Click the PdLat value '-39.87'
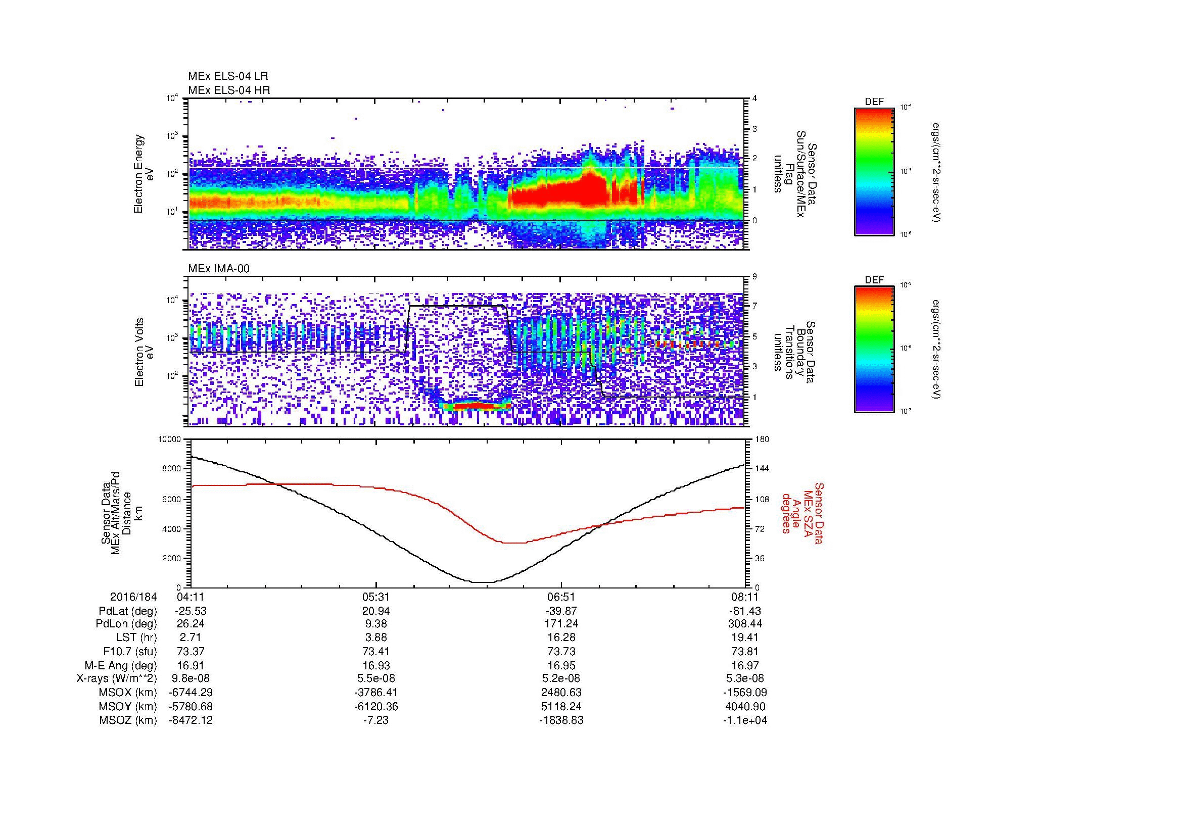The width and height of the screenshot is (1182, 835). click(561, 611)
